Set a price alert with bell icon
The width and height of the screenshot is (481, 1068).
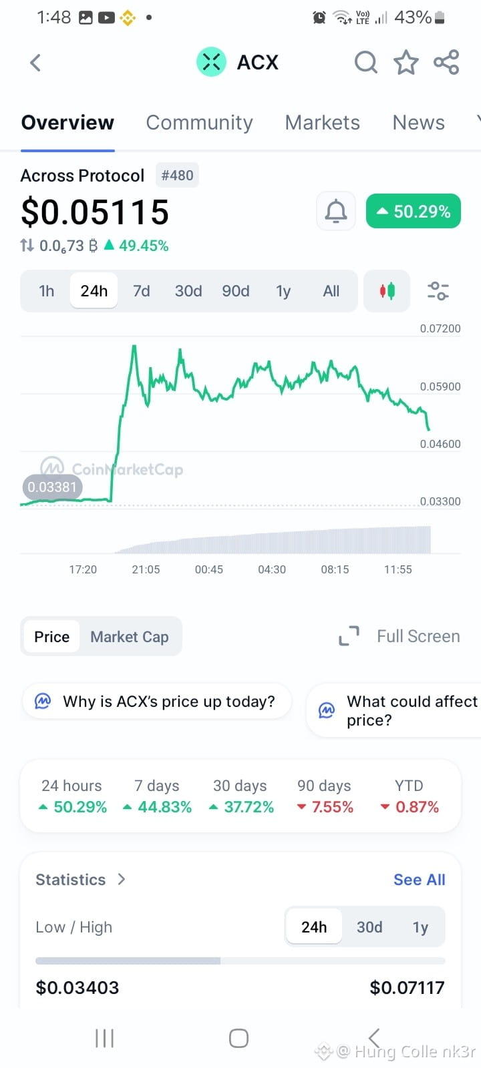tap(335, 212)
